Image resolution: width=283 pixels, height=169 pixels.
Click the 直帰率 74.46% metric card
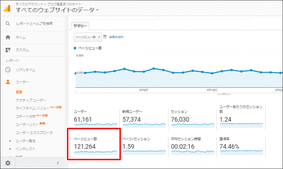click(x=241, y=146)
